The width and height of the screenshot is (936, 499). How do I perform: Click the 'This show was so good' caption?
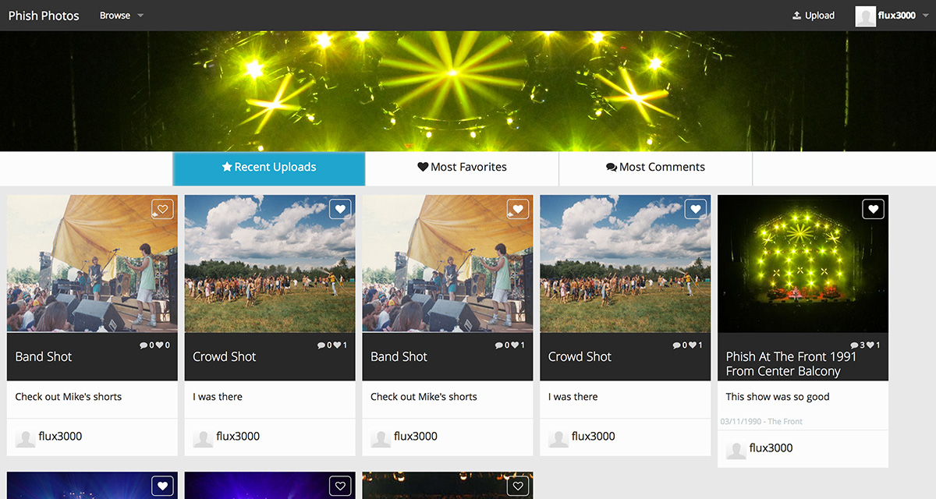[x=778, y=397]
